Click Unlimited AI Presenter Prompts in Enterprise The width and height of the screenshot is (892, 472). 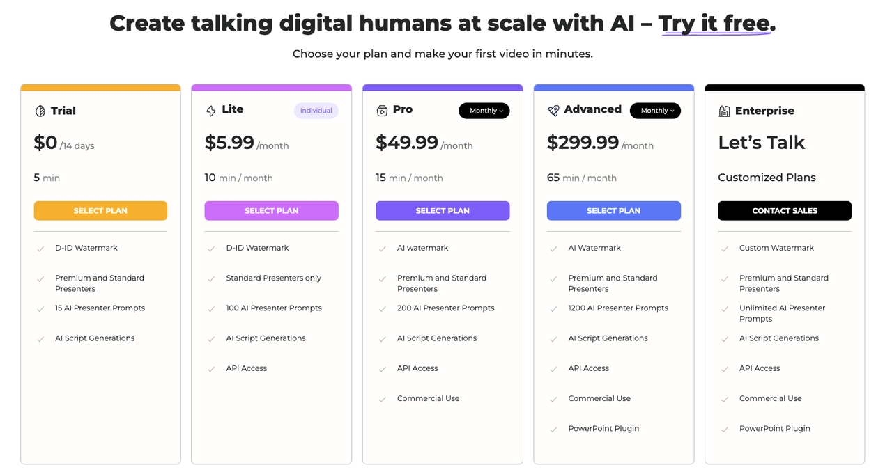point(782,313)
